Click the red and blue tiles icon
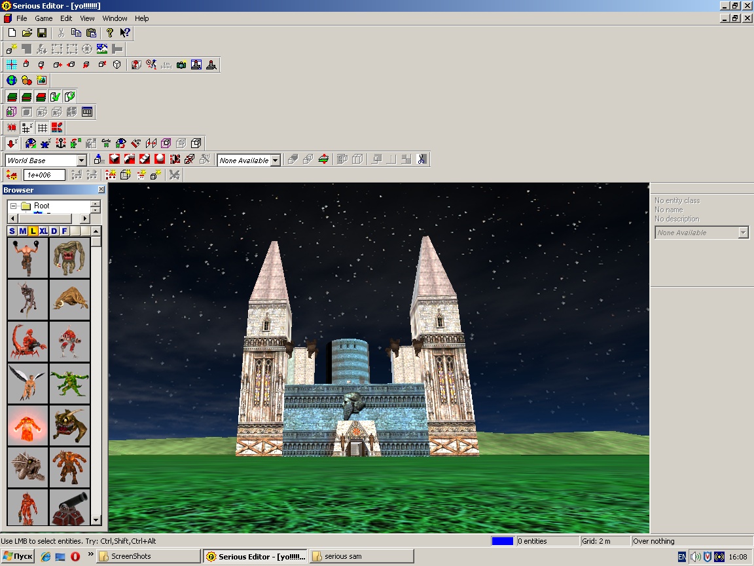Screen dimensions: 754x566 coord(57,128)
